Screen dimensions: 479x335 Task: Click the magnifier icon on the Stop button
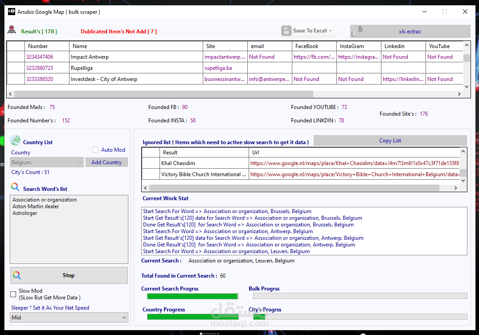point(17,275)
